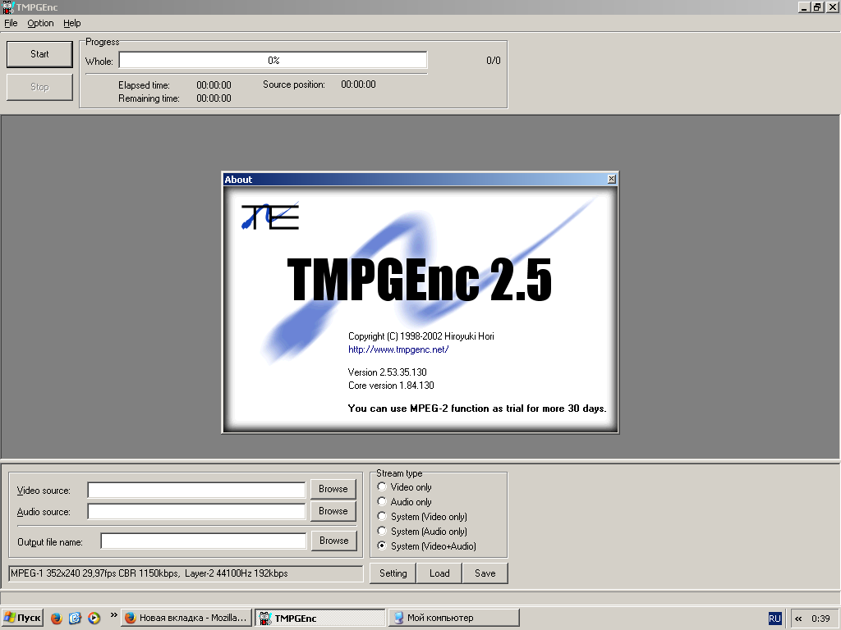Image resolution: width=841 pixels, height=630 pixels.
Task: Click the TMPGEnc title bar icon
Action: click(8, 7)
